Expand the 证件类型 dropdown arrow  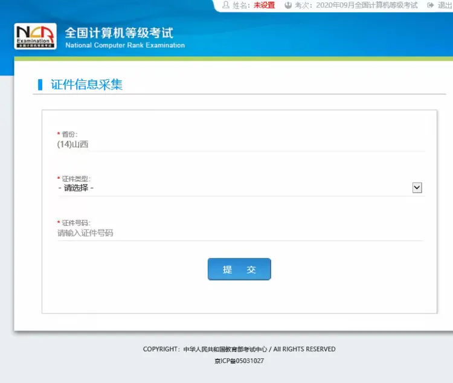[x=417, y=188]
